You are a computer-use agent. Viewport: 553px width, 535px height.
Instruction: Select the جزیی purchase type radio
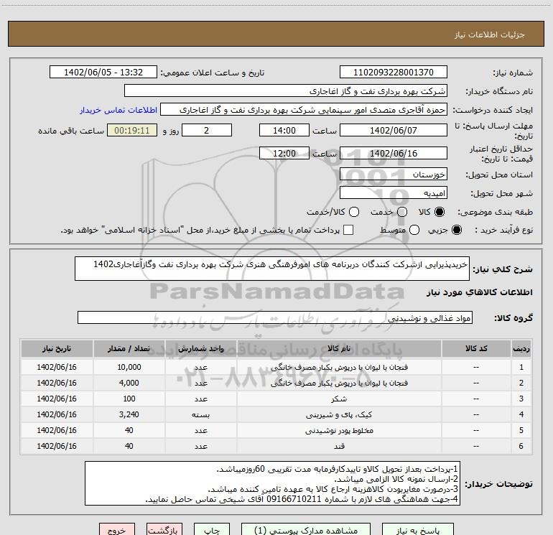(456, 230)
